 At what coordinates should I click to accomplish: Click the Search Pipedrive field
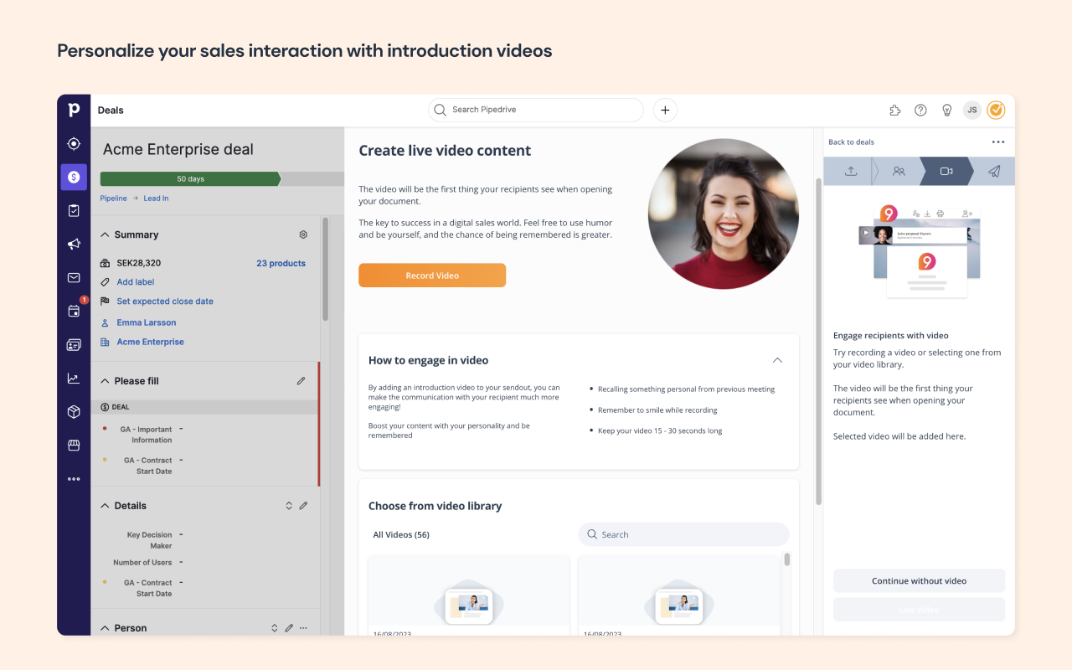coord(536,110)
